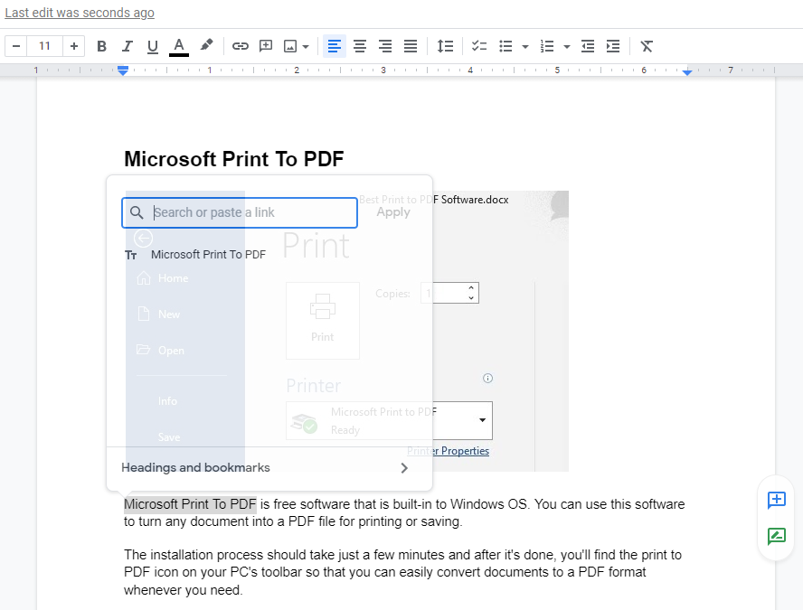Toggle bold formatting

[101, 46]
